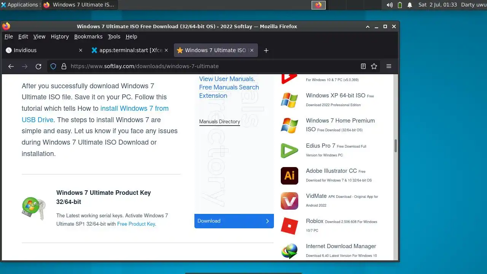Screen dimensions: 487x274
Task: View site security via padlock icon
Action: pyautogui.click(x=64, y=66)
